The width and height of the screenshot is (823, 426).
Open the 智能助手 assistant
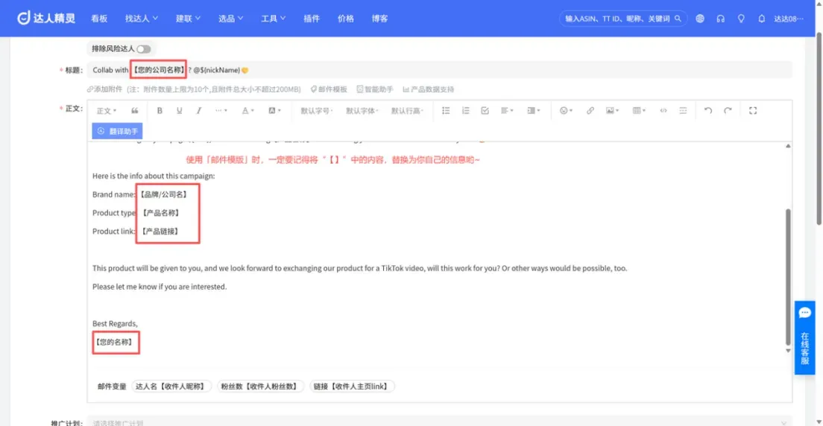375,89
